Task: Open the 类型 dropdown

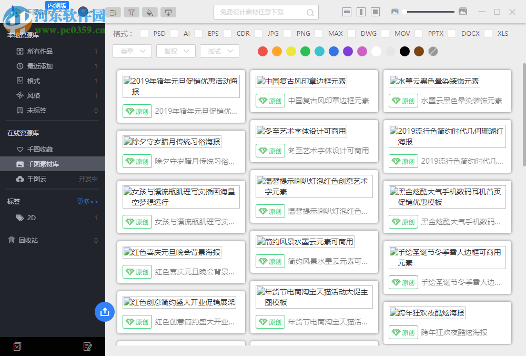Action: coord(133,51)
